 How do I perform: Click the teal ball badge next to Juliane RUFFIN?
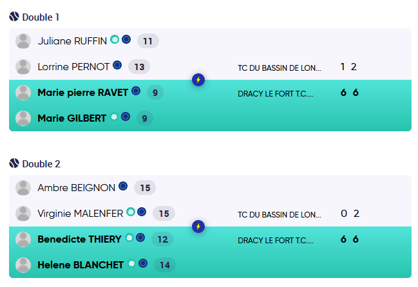point(115,40)
